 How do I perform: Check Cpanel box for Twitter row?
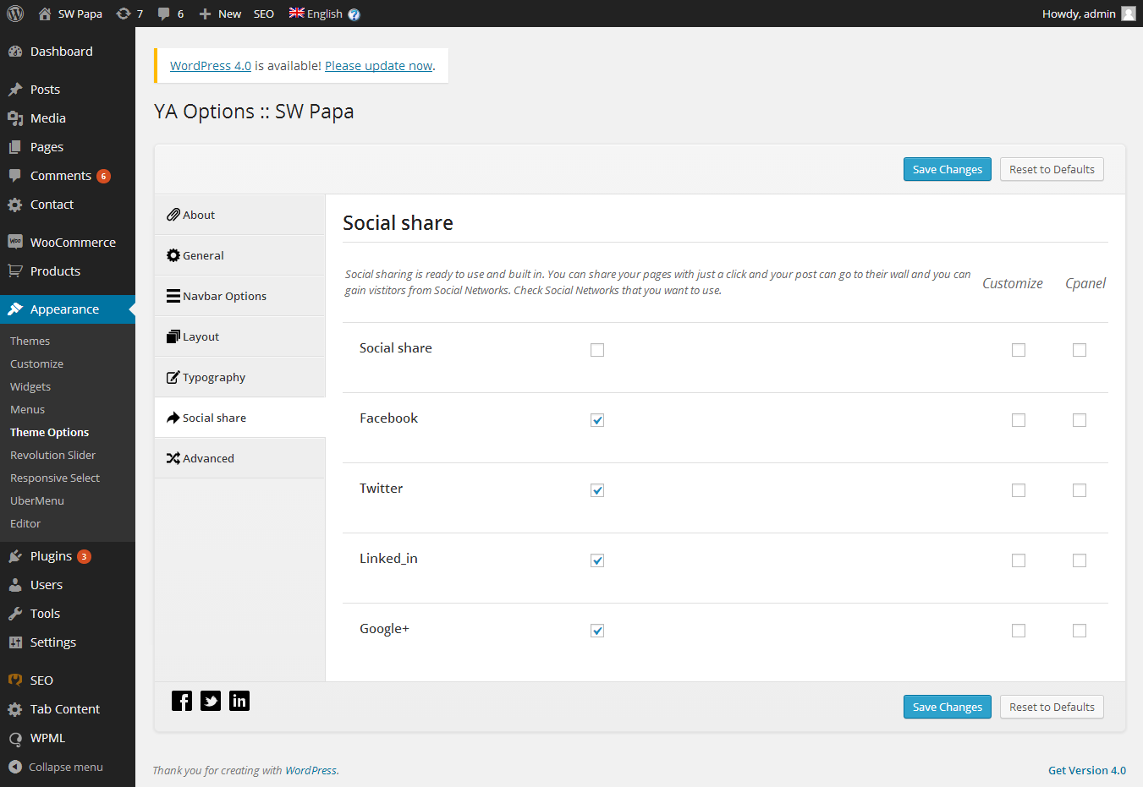[x=1080, y=490]
